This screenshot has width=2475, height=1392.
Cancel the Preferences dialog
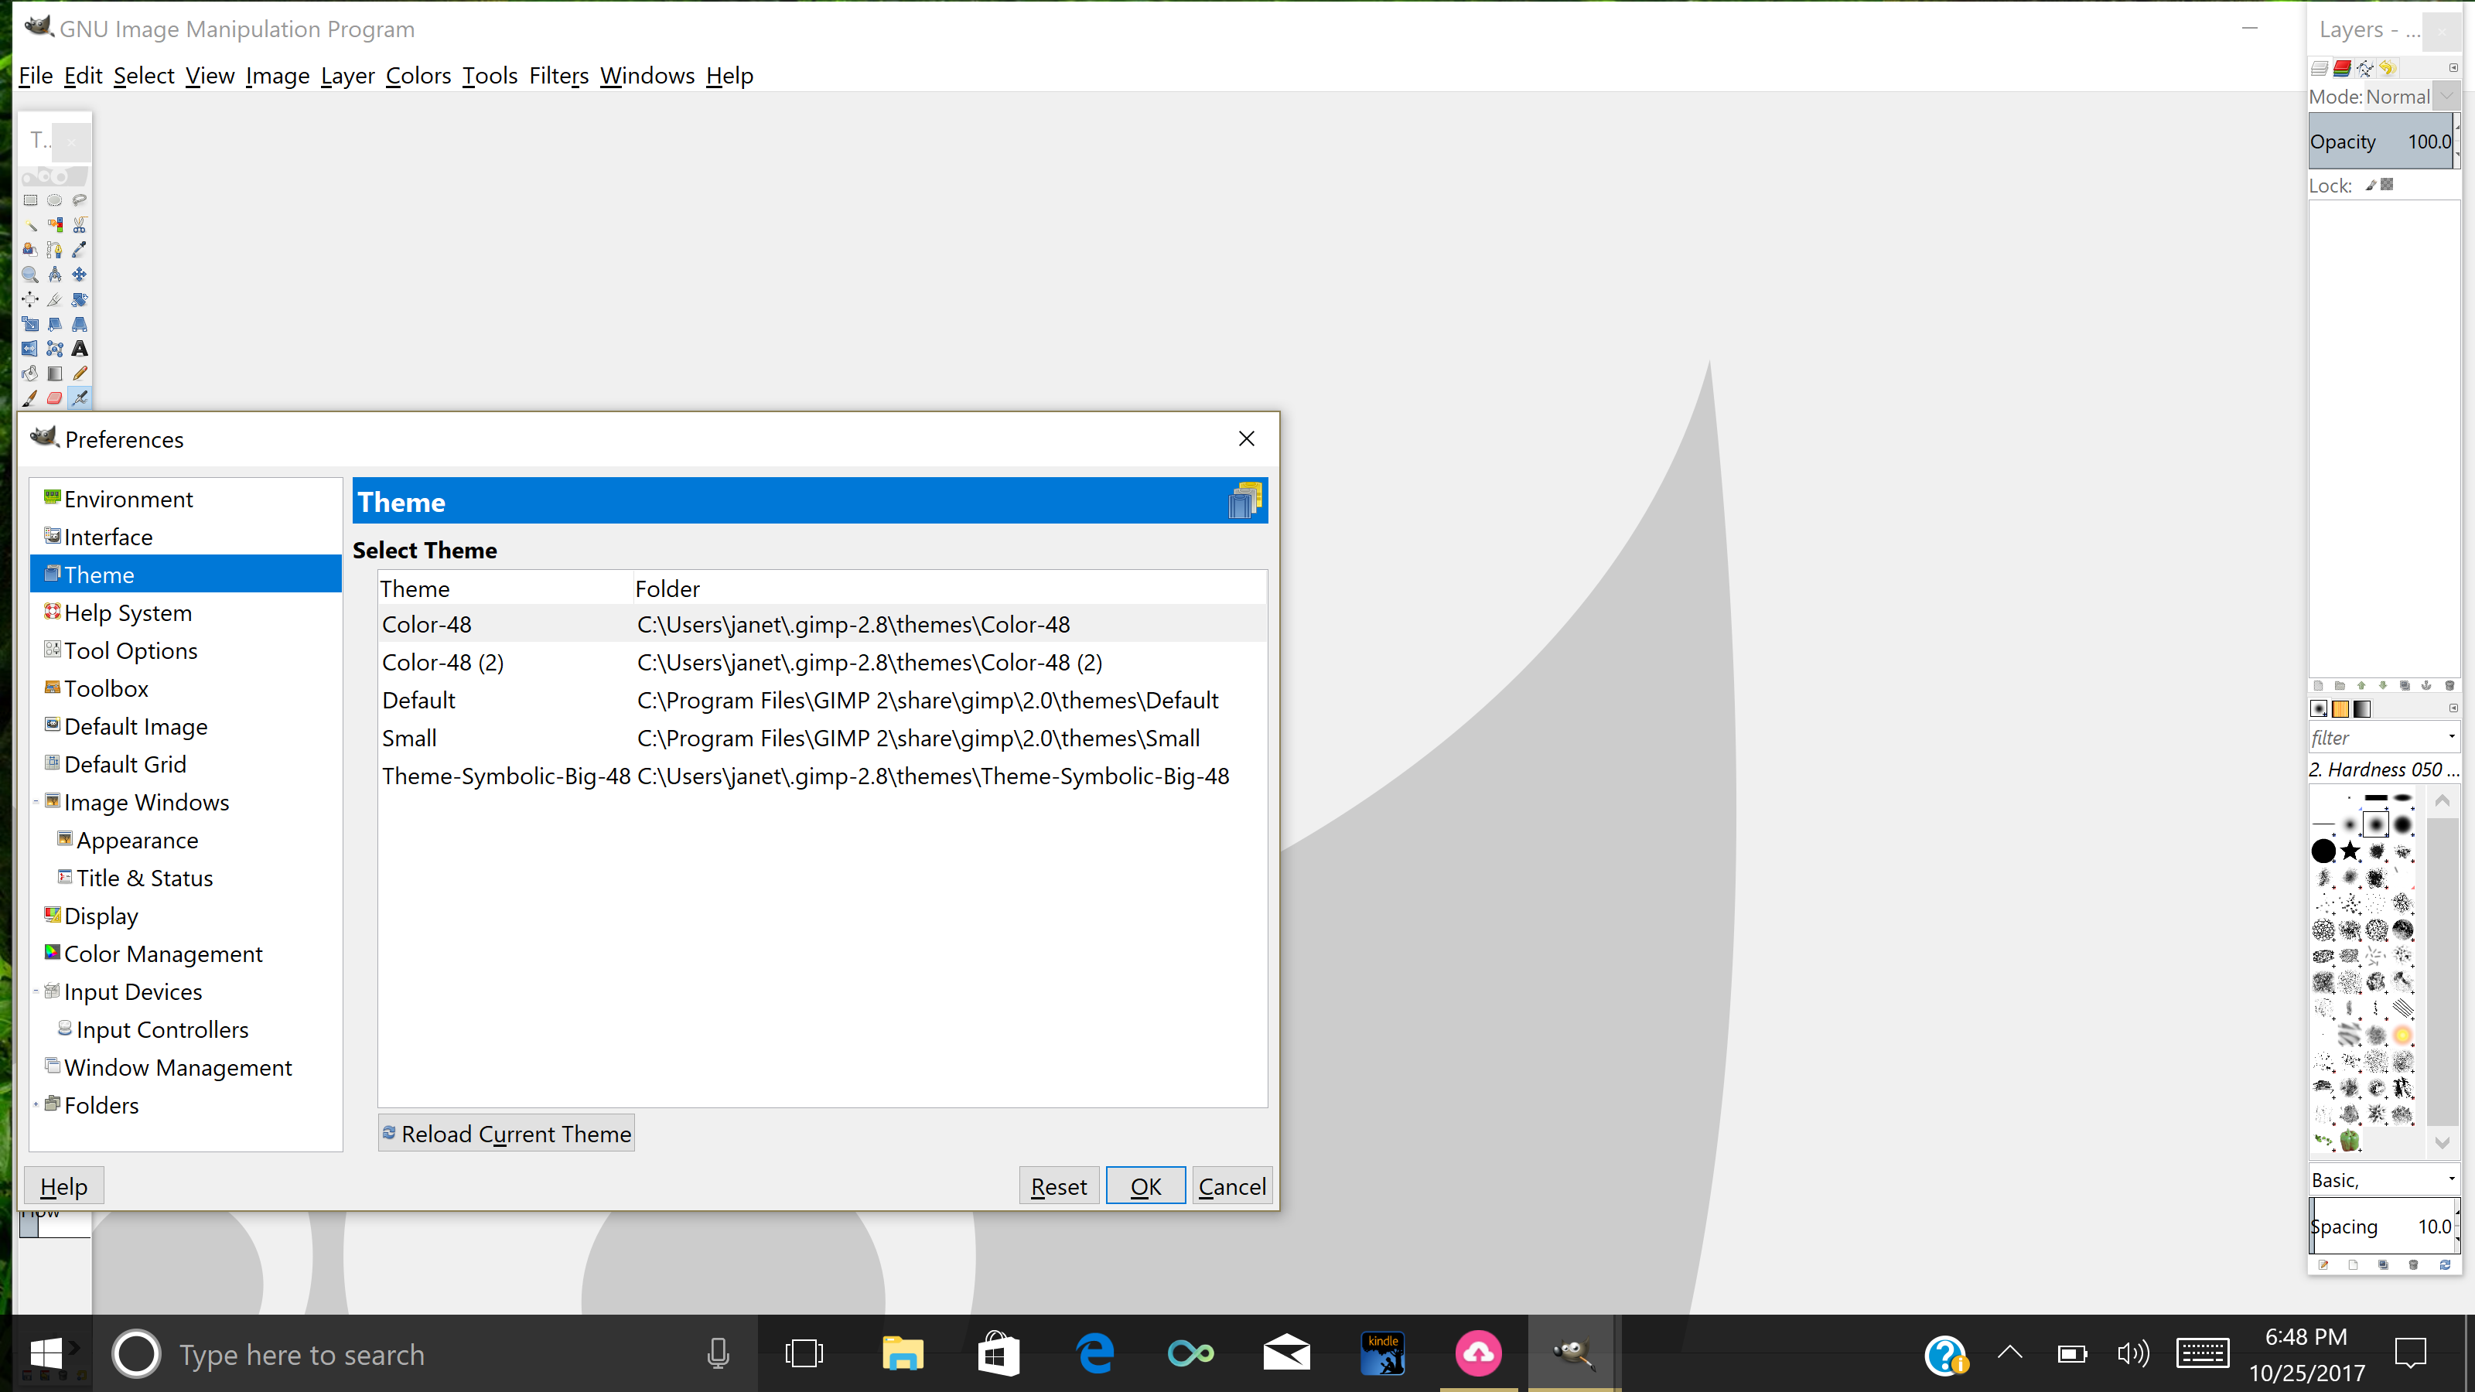point(1232,1186)
